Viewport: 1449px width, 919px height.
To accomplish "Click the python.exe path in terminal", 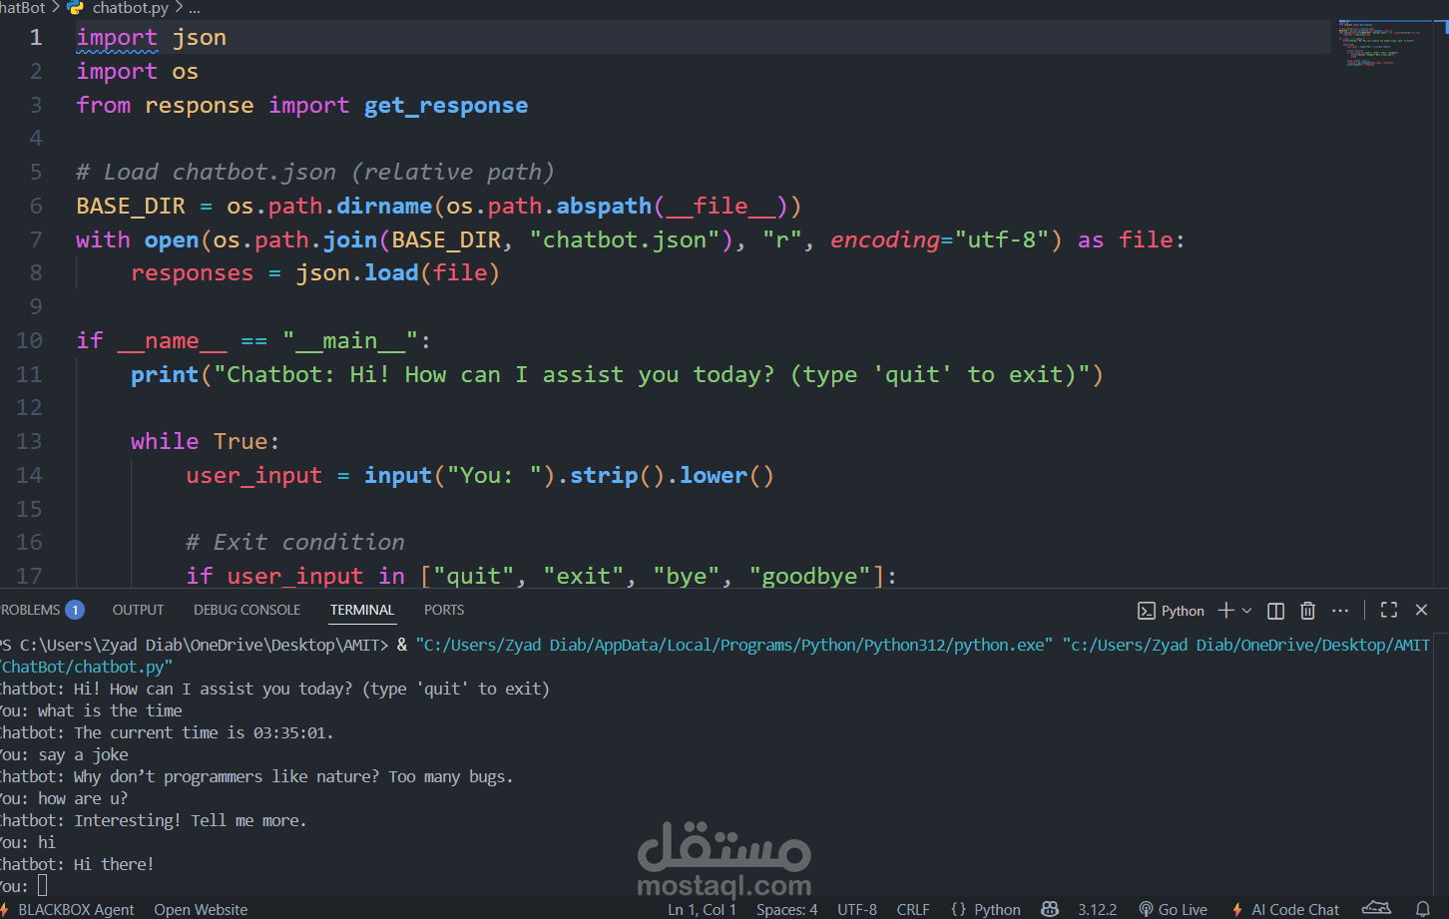I will pyautogui.click(x=734, y=646).
